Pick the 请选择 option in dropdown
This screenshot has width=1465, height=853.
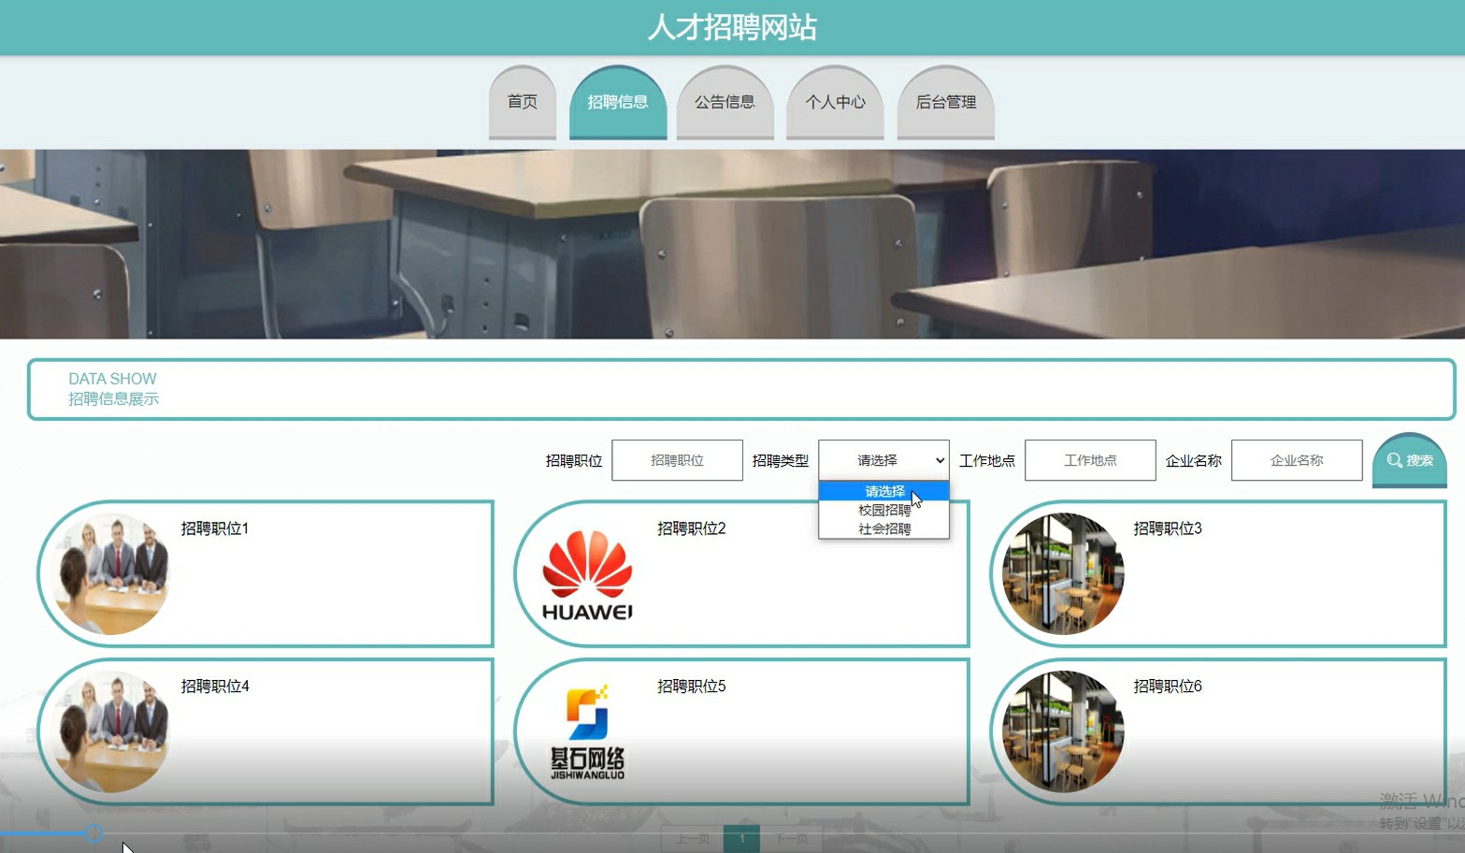(883, 491)
